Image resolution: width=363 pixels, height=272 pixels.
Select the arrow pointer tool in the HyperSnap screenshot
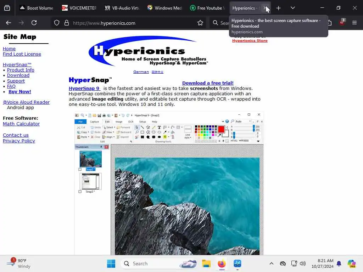click(137, 127)
